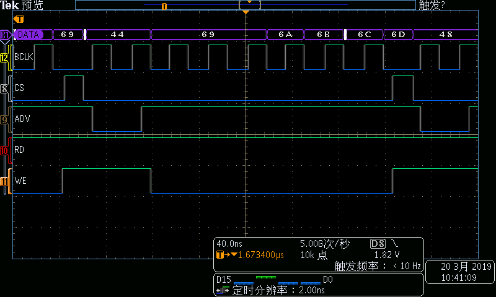
Task: Click the orange T icon in delay readout
Action: (x=220, y=255)
